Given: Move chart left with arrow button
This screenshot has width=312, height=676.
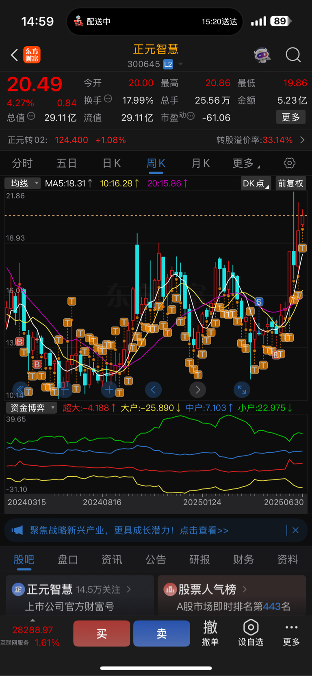Looking at the screenshot, I should (153, 390).
